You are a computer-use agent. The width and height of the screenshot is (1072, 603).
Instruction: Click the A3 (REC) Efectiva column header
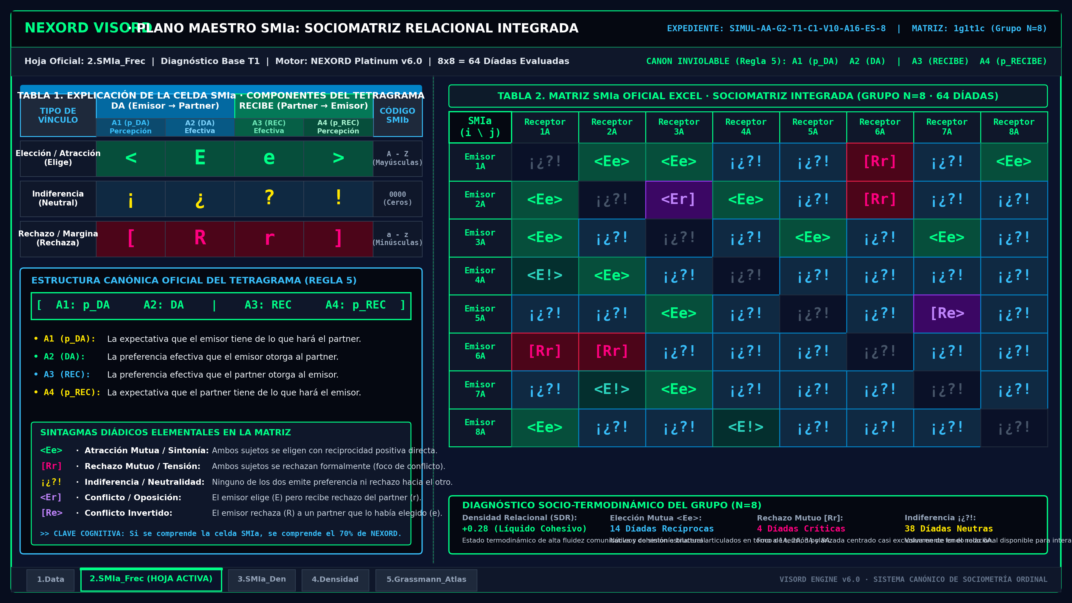pyautogui.click(x=269, y=127)
